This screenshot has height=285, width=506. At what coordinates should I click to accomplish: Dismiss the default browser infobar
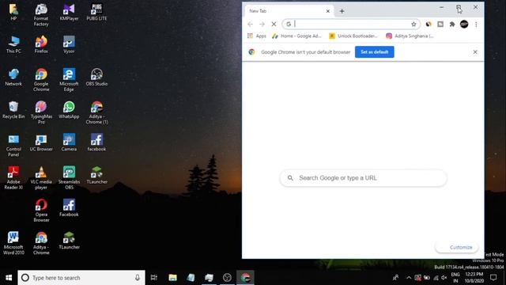pyautogui.click(x=475, y=52)
